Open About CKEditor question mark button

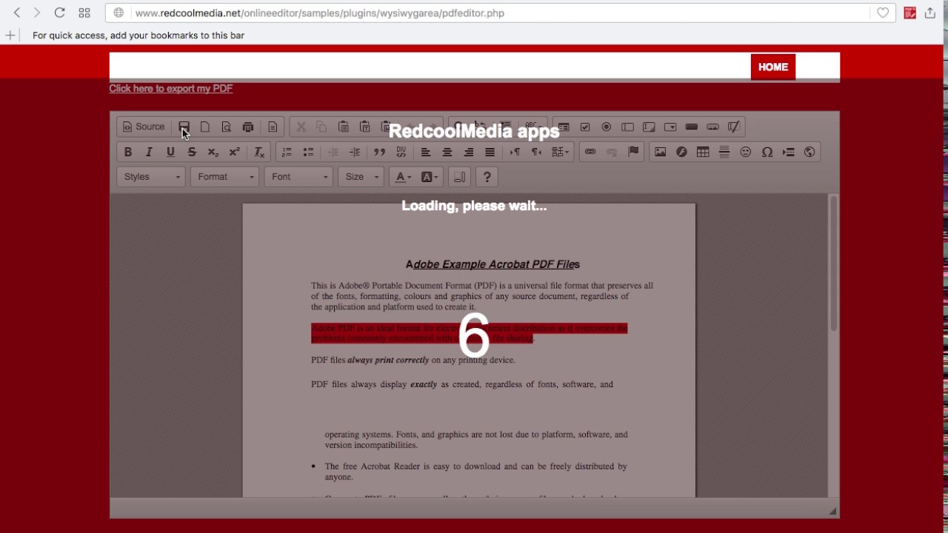tap(487, 177)
